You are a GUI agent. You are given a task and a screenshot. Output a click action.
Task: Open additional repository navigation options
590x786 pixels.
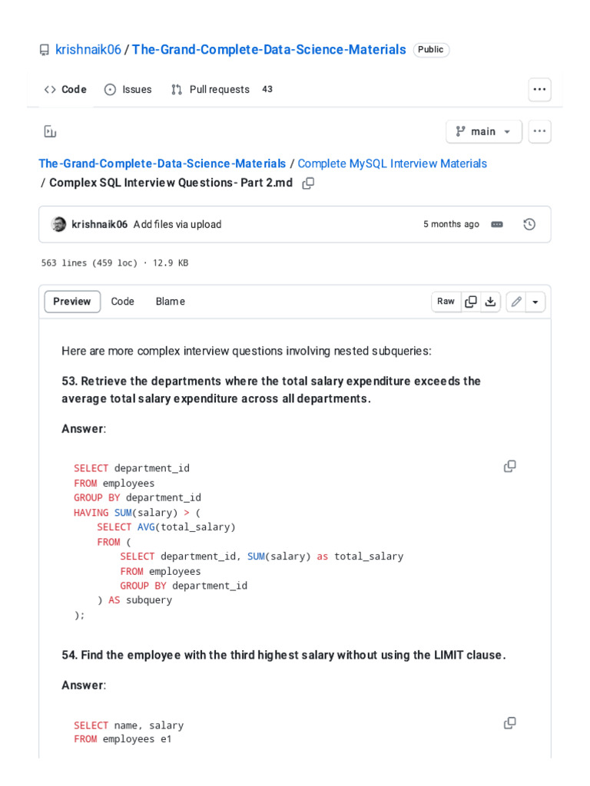(x=539, y=90)
